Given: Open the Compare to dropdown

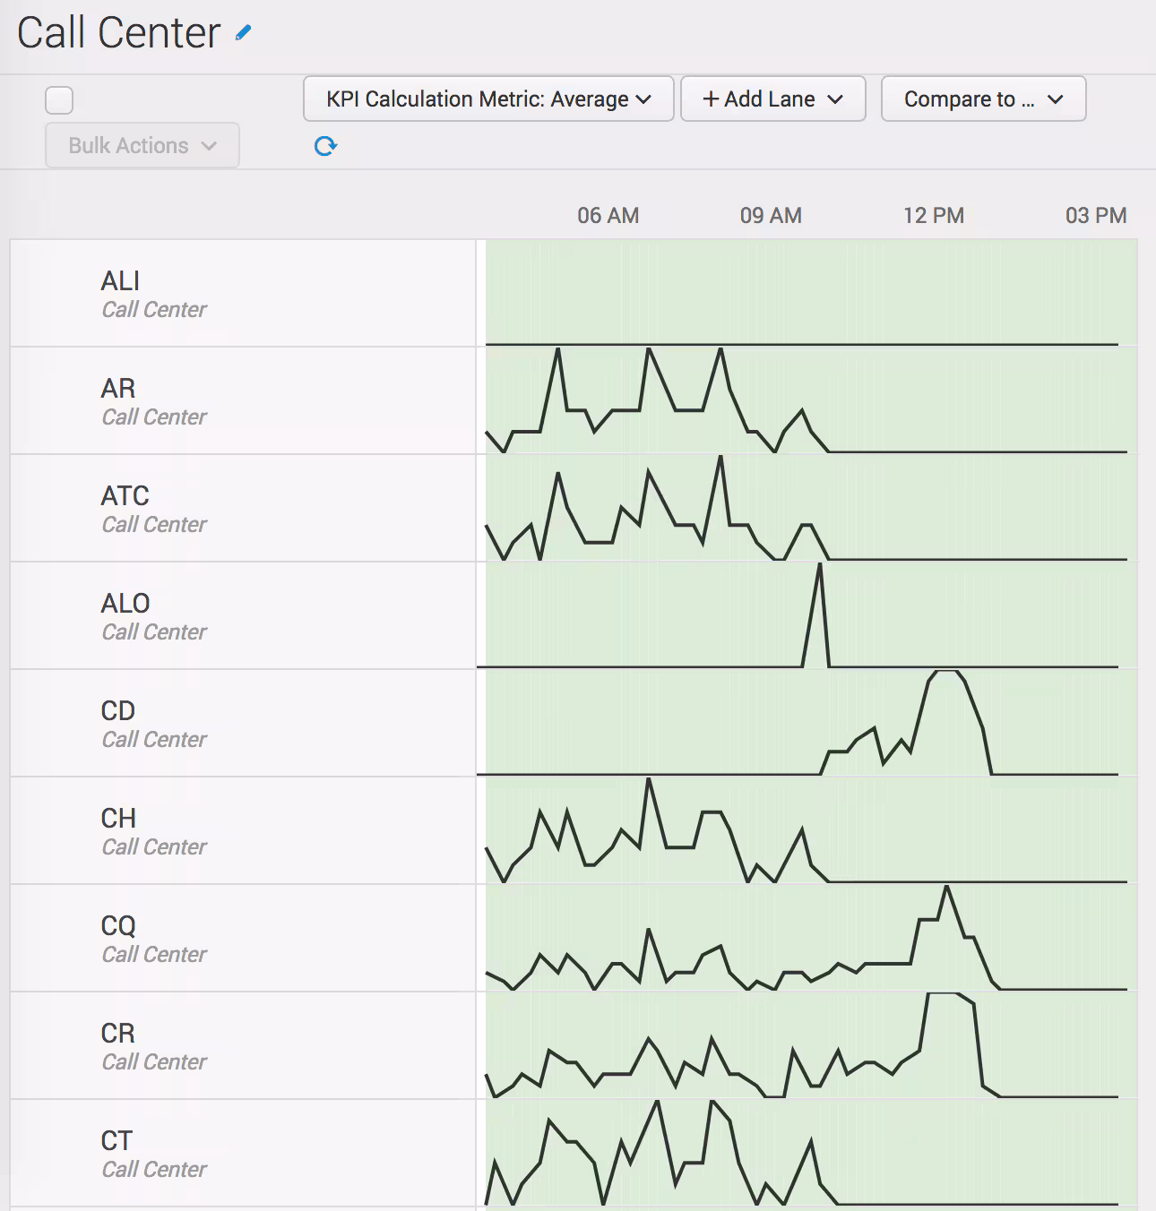Looking at the screenshot, I should (983, 99).
